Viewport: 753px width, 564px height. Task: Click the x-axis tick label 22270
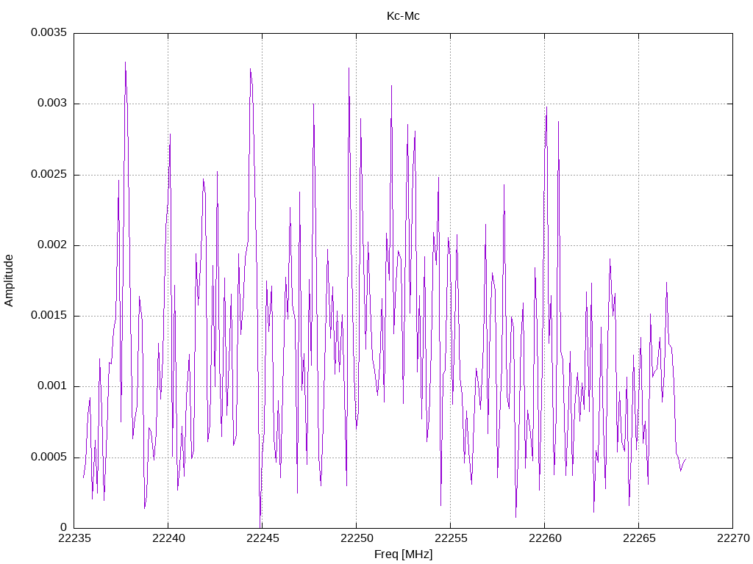733,538
